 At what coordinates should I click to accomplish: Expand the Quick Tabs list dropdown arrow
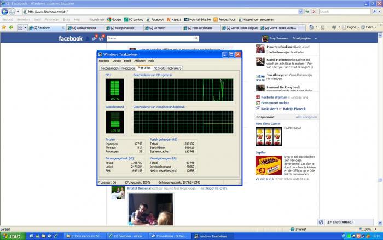click(25, 28)
